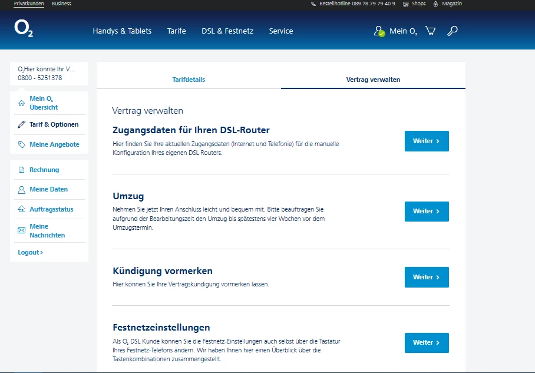Open Meine Daten text in sidebar
Image resolution: width=535 pixels, height=373 pixels.
[x=48, y=189]
